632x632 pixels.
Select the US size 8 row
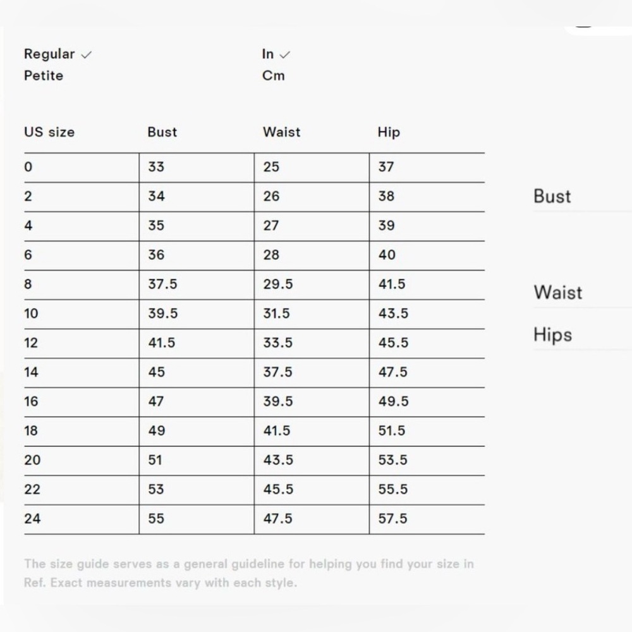(254, 284)
